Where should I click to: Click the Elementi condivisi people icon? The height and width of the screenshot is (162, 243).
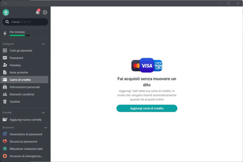(5, 94)
